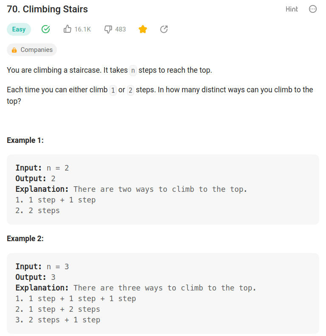This screenshot has height=336, width=326.
Task: Click the Example 2 heading
Action: (25, 239)
